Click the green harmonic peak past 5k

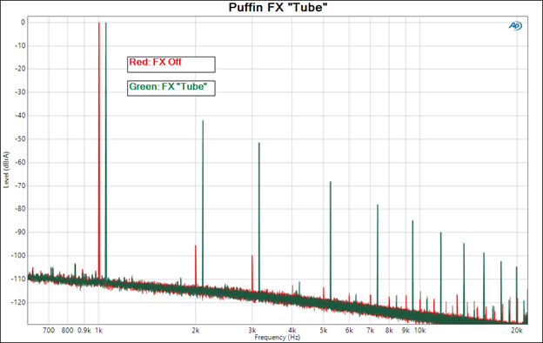pos(331,239)
